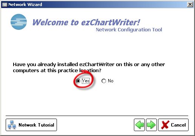The image size is (195, 136).
Task: Click the "No" option label text
Action: [x=111, y=81]
